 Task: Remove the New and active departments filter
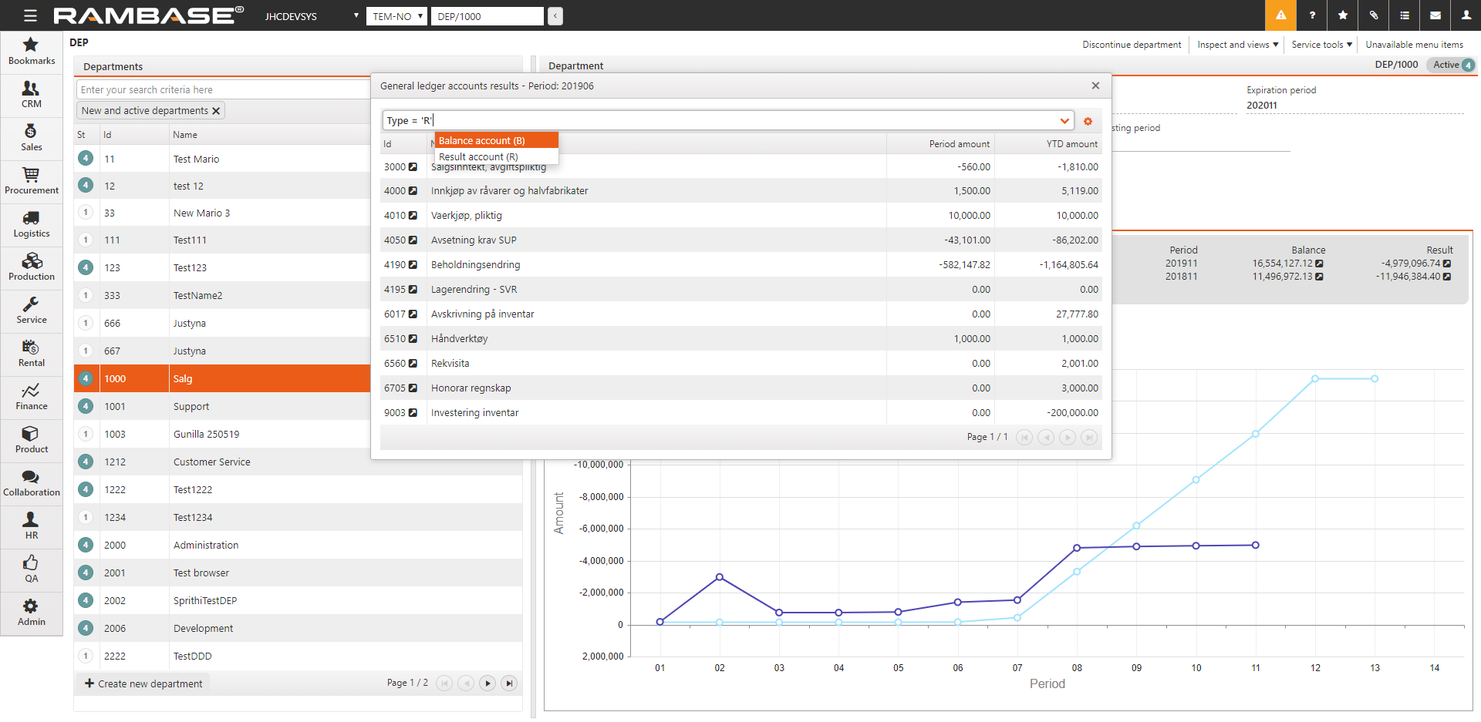(216, 111)
